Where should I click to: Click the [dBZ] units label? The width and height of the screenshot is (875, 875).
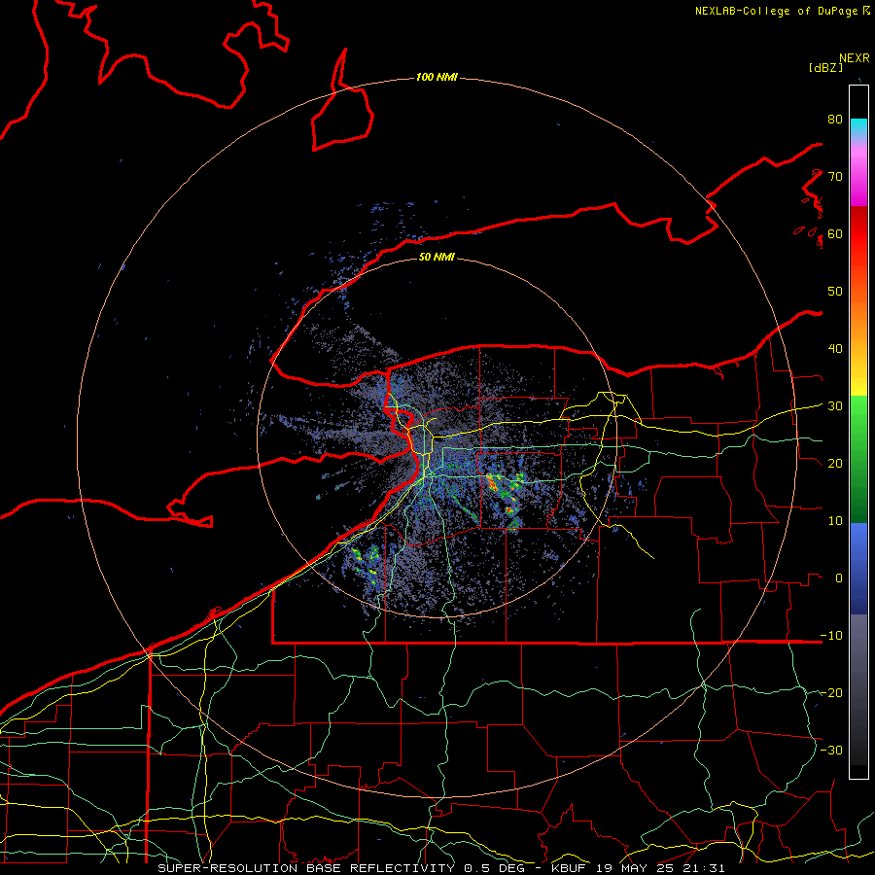click(x=825, y=67)
